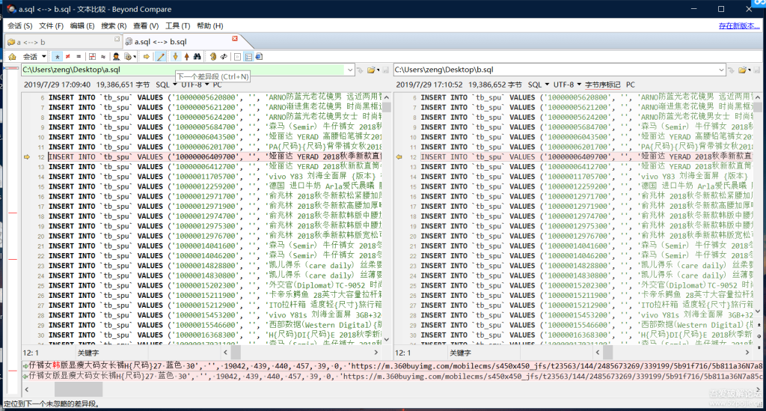766x411 pixels.
Task: Expand right file path history dropdown
Action: pos(721,70)
